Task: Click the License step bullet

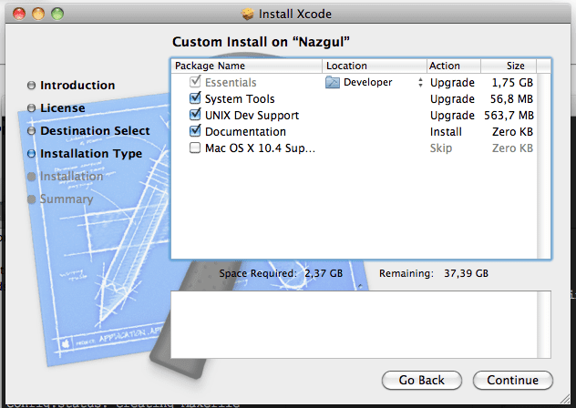Action: [x=32, y=108]
